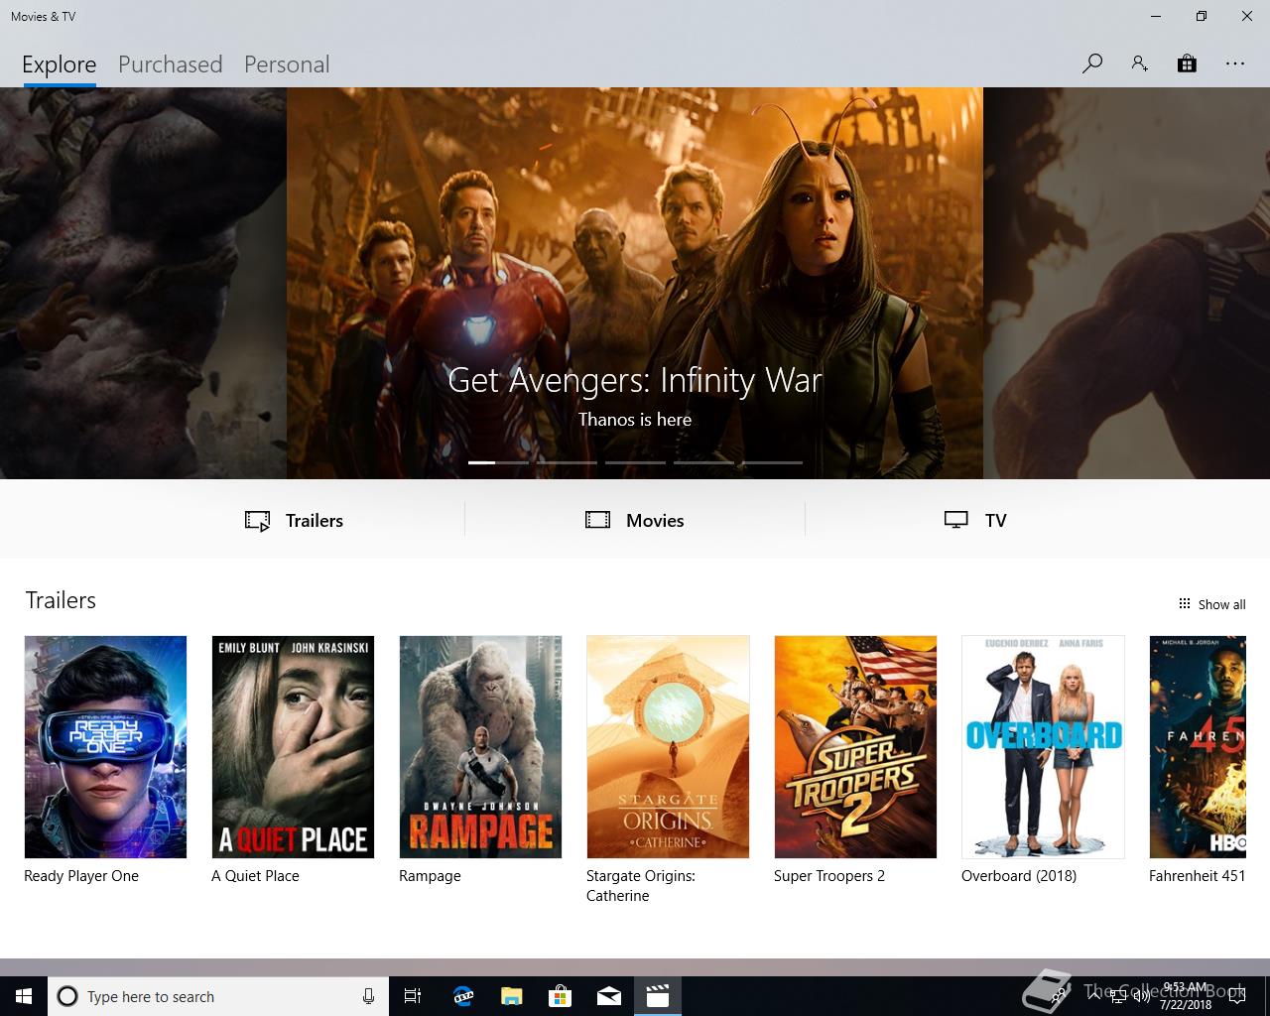Open Task View on taskbar
The height and width of the screenshot is (1016, 1270).
point(413,996)
